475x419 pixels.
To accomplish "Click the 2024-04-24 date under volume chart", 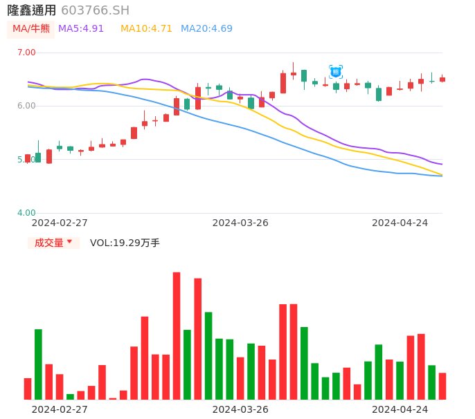I will pyautogui.click(x=400, y=409).
